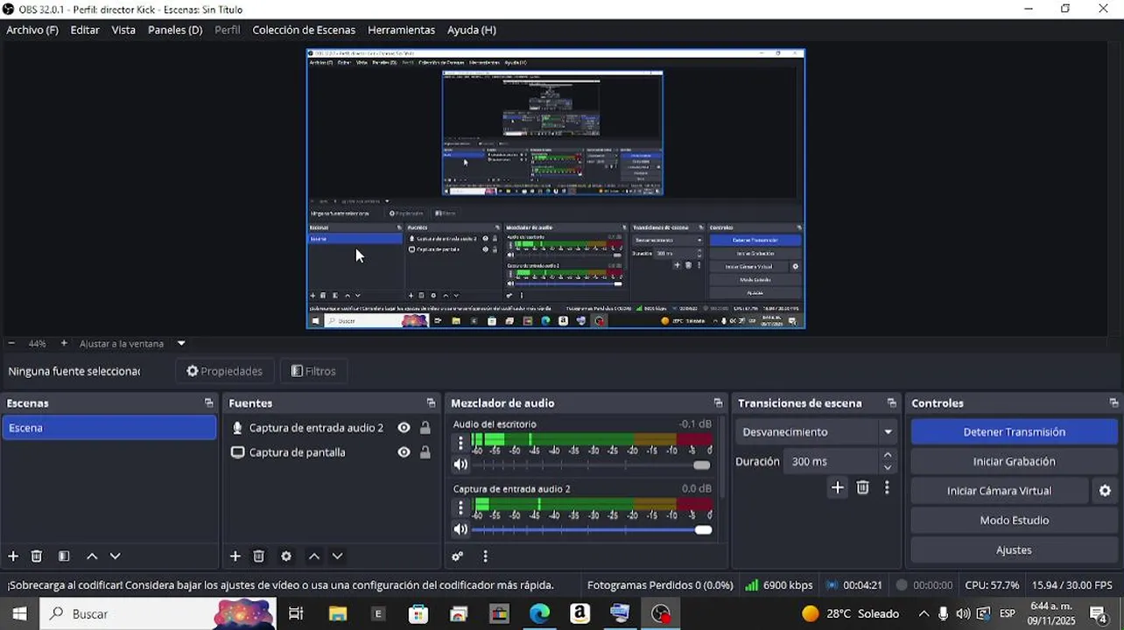Click Detener Transmisión button
The image size is (1124, 630).
click(1014, 432)
